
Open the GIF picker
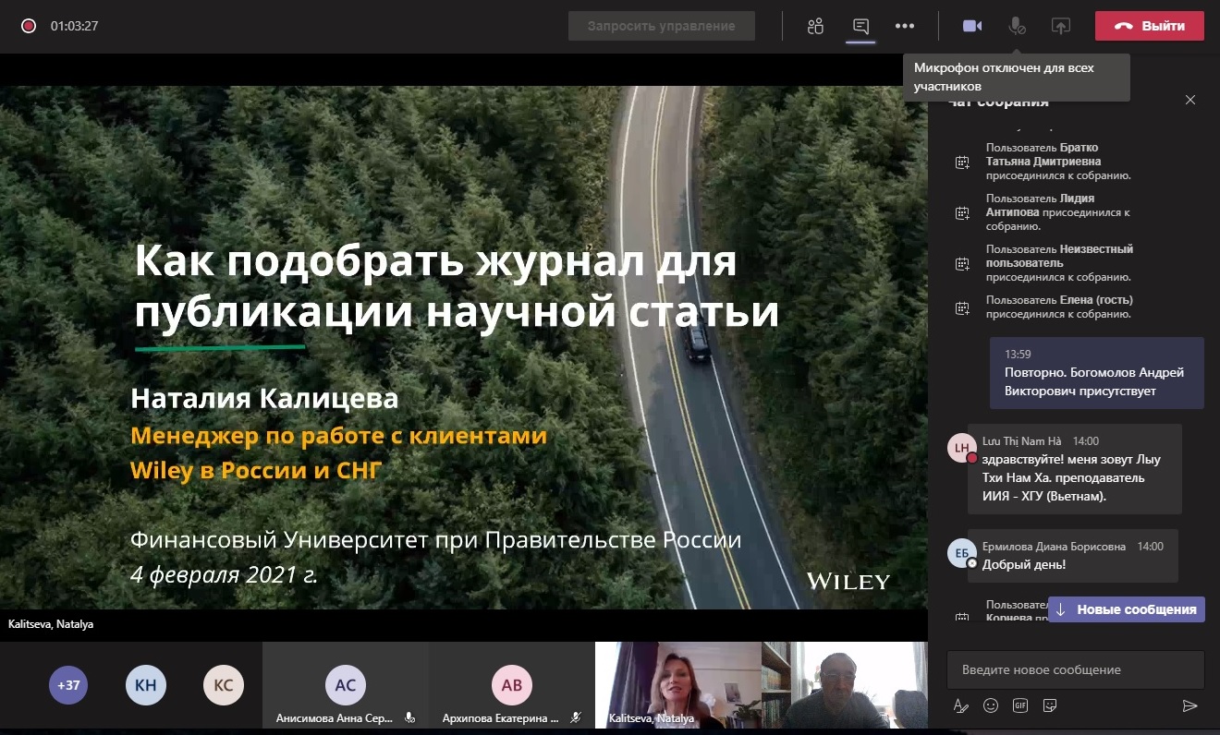(1020, 705)
